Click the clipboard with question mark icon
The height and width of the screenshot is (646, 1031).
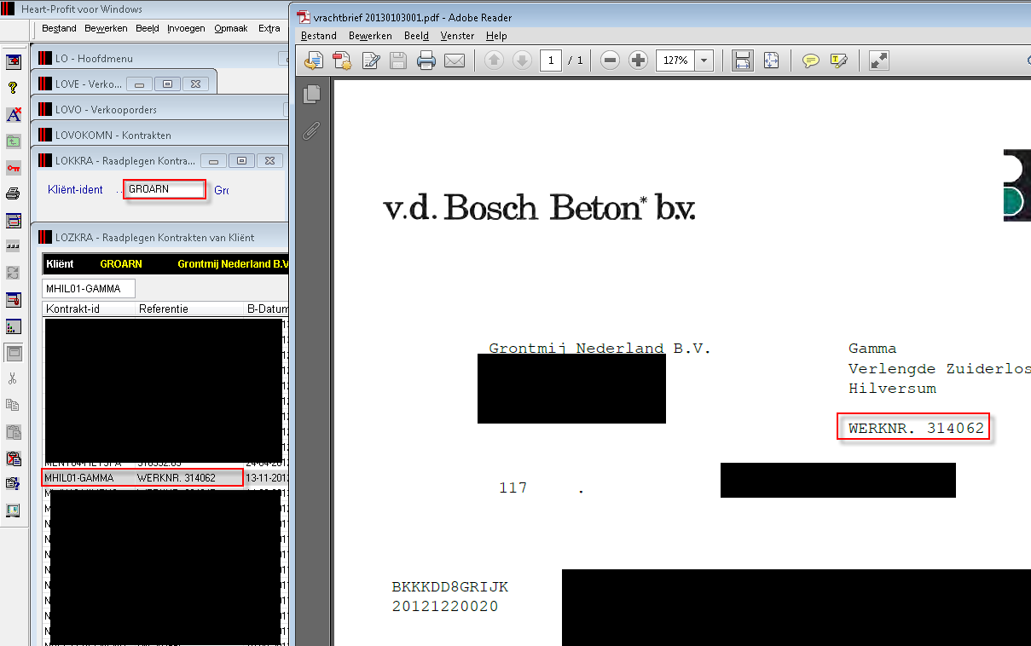[14, 484]
